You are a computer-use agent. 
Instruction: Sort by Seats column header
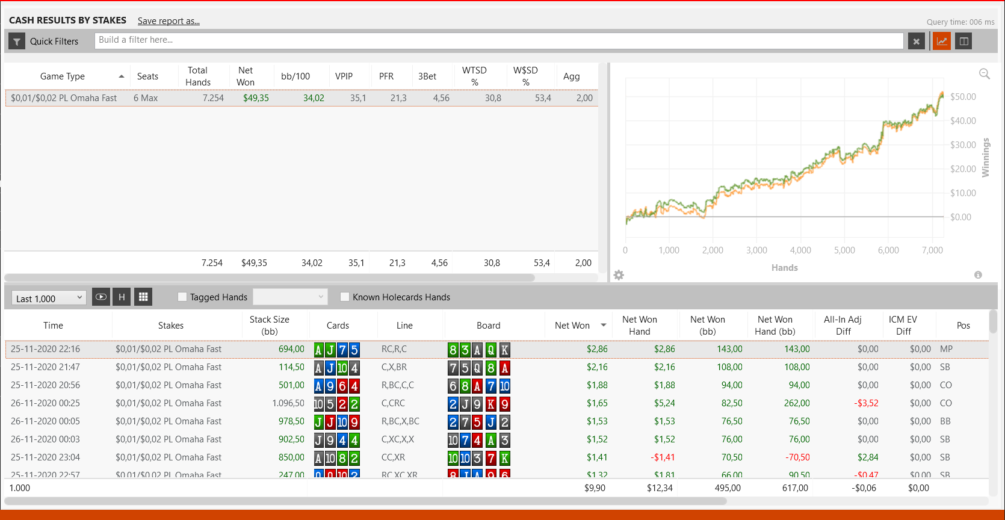click(147, 76)
